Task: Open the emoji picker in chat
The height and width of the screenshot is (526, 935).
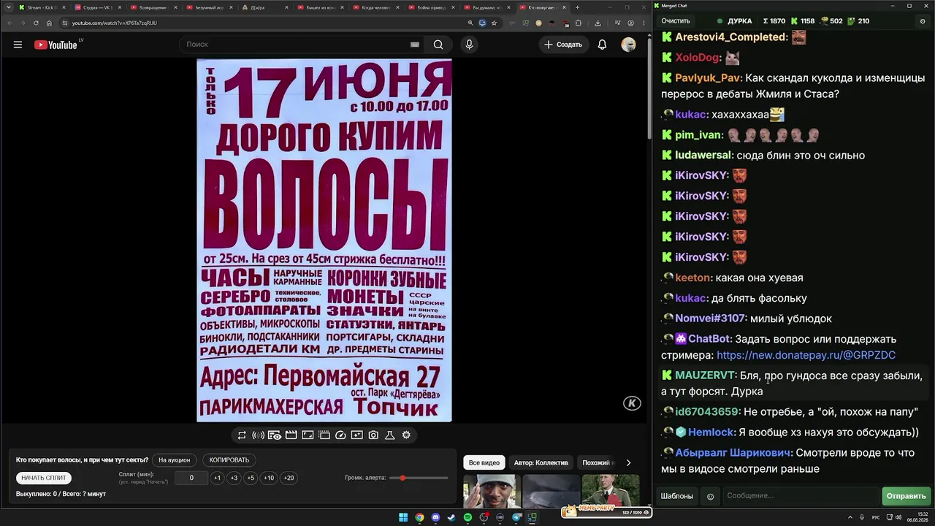Action: click(710, 497)
